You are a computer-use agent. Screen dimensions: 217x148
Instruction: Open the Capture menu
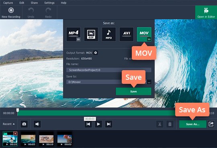click(8, 3)
